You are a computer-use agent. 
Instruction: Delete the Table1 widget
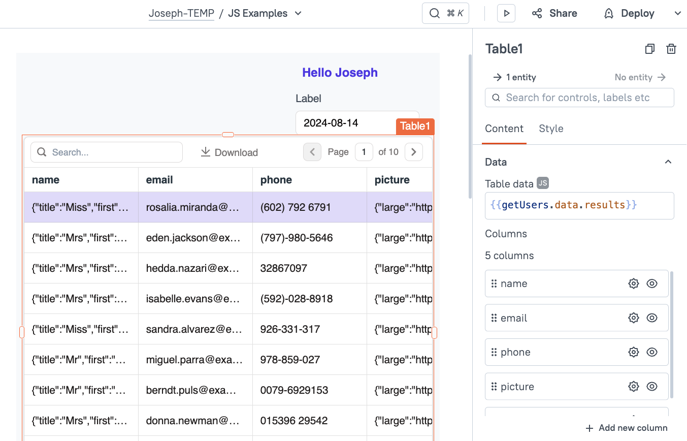[671, 49]
